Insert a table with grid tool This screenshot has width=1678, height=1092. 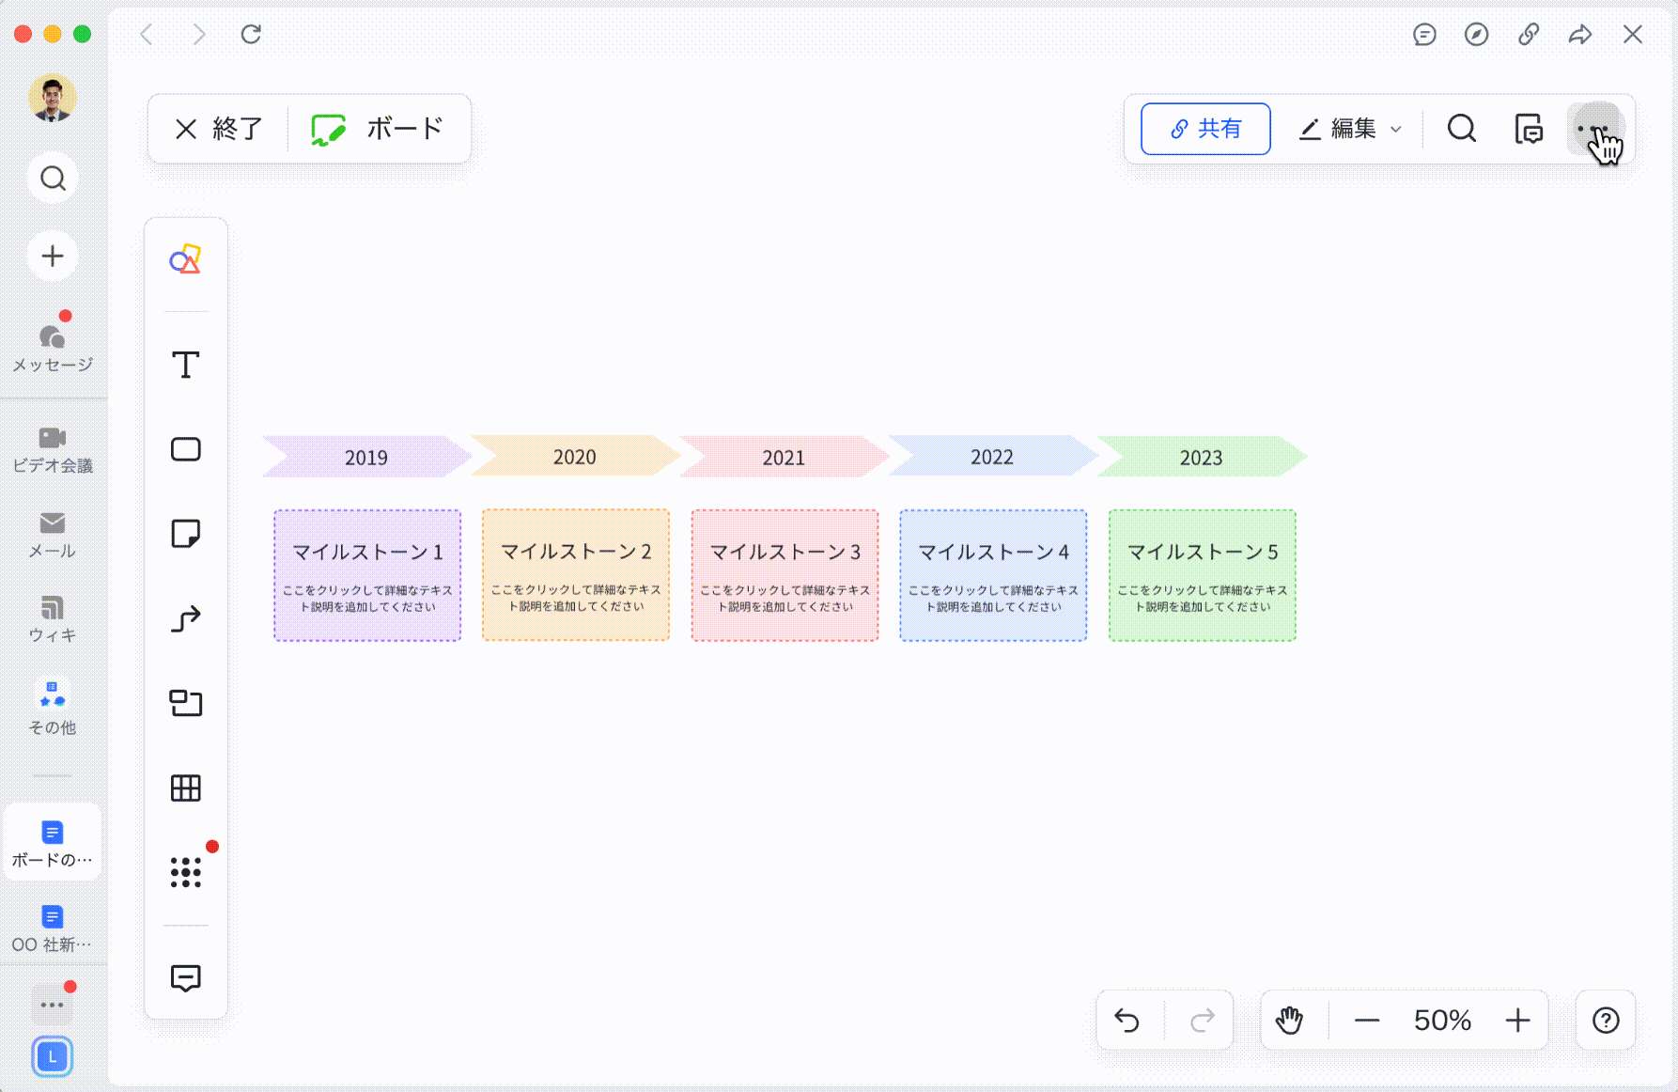coord(185,788)
